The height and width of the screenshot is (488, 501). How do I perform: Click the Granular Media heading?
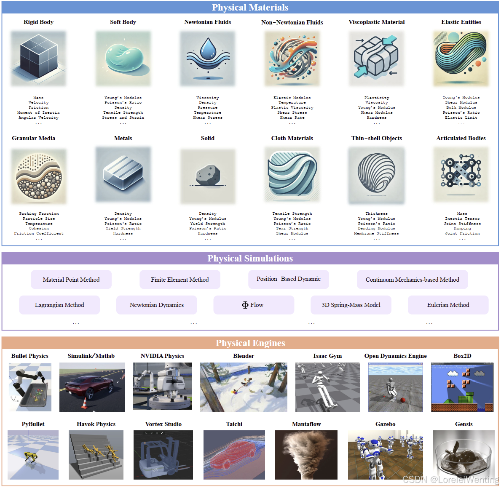tap(34, 138)
